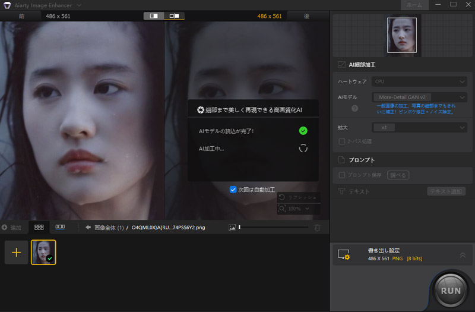Select the side-by-side compare view
Screen dimensions: 475x312
pyautogui.click(x=175, y=16)
